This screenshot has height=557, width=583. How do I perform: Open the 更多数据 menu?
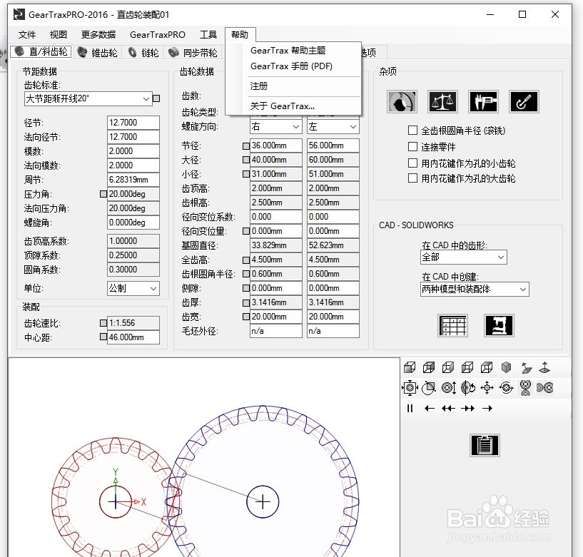(x=98, y=35)
